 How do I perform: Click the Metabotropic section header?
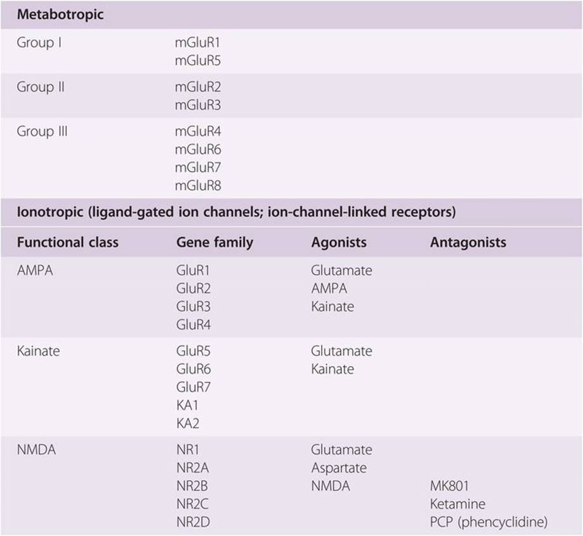coord(60,15)
